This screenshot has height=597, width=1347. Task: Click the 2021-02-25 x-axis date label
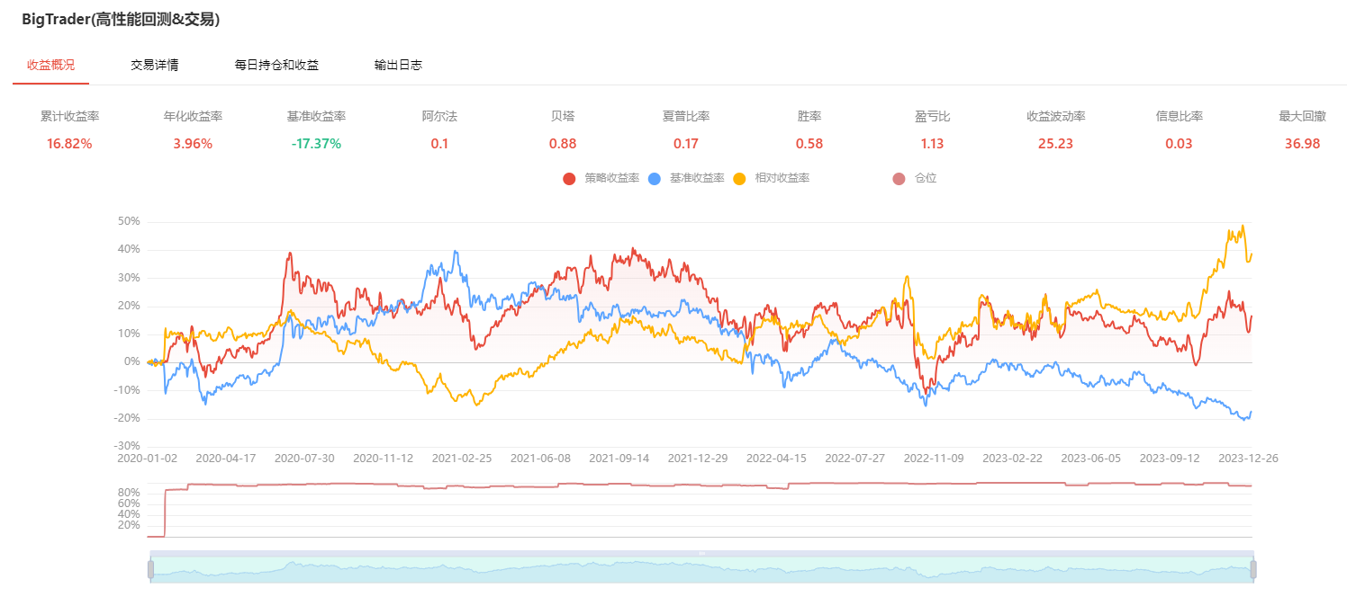(462, 459)
